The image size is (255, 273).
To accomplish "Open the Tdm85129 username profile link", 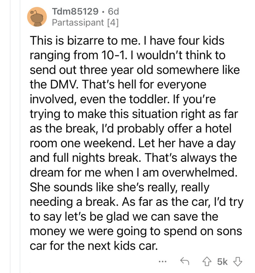I will pyautogui.click(x=75, y=12).
